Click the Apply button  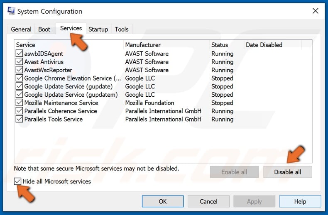coord(255,201)
